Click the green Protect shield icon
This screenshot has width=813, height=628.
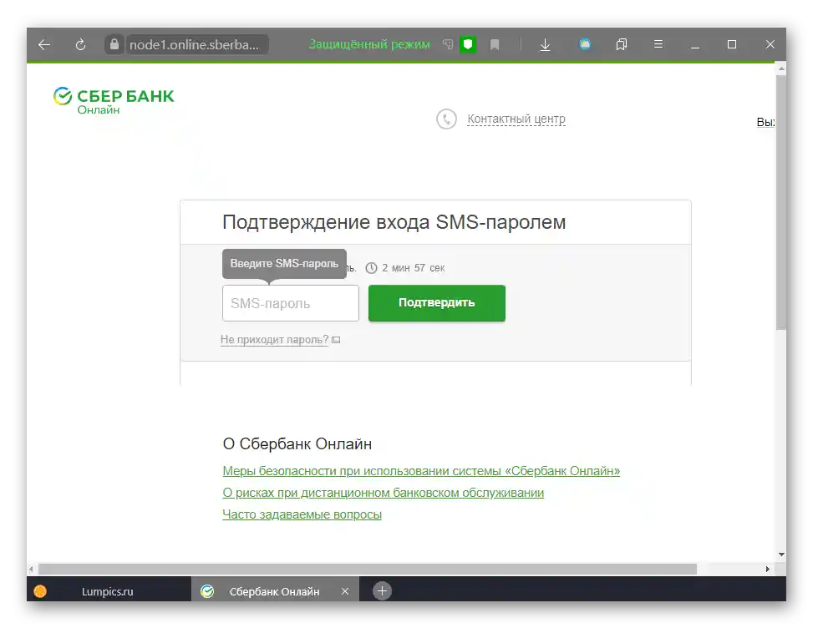pyautogui.click(x=468, y=44)
